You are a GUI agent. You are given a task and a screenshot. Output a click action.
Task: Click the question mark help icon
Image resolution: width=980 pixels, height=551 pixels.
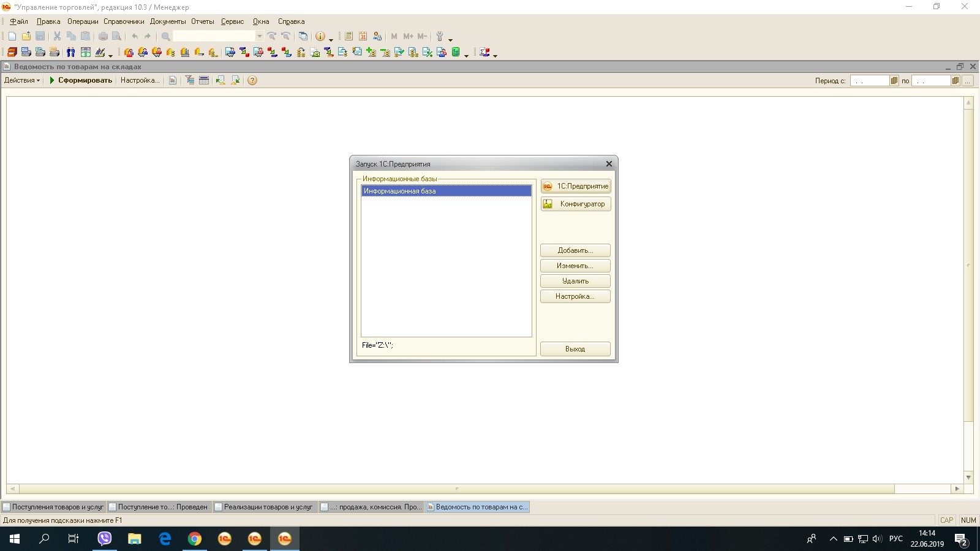(252, 80)
